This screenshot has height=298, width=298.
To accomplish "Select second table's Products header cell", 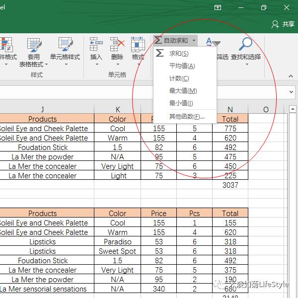I will (x=47, y=213).
